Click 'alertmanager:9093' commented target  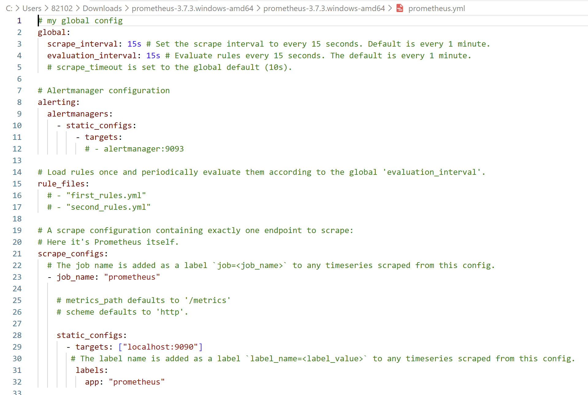(x=144, y=149)
